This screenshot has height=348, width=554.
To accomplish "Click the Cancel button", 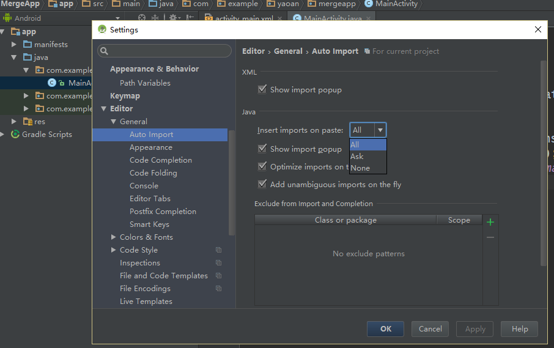I will (430, 329).
